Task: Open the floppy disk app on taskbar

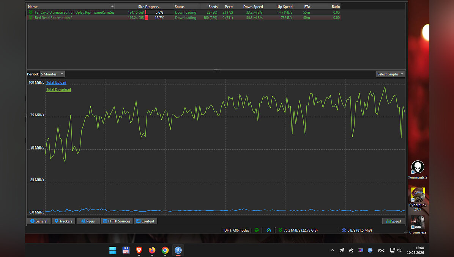Action: (126, 250)
